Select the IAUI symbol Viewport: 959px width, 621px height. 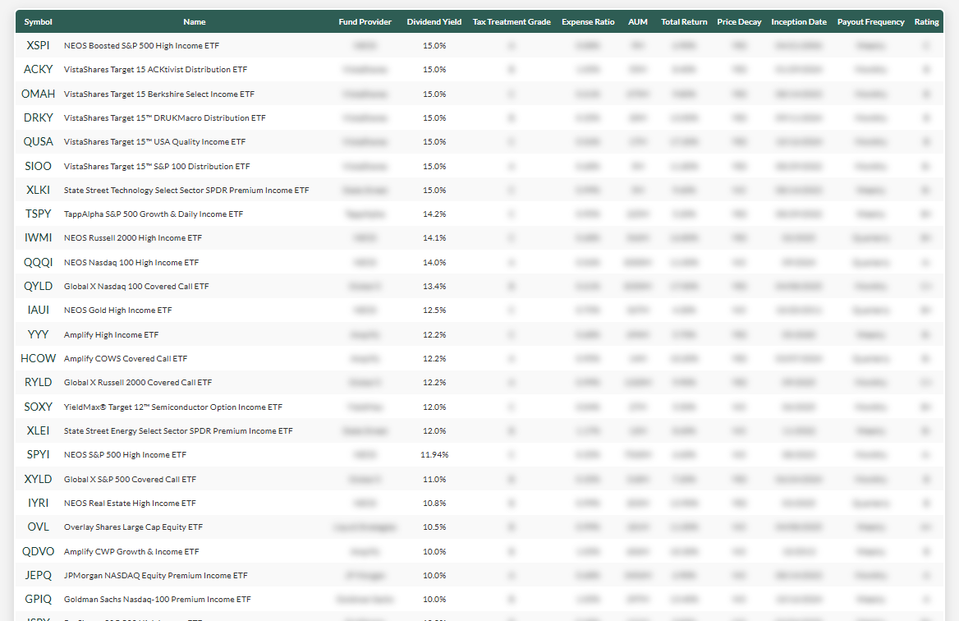(38, 310)
